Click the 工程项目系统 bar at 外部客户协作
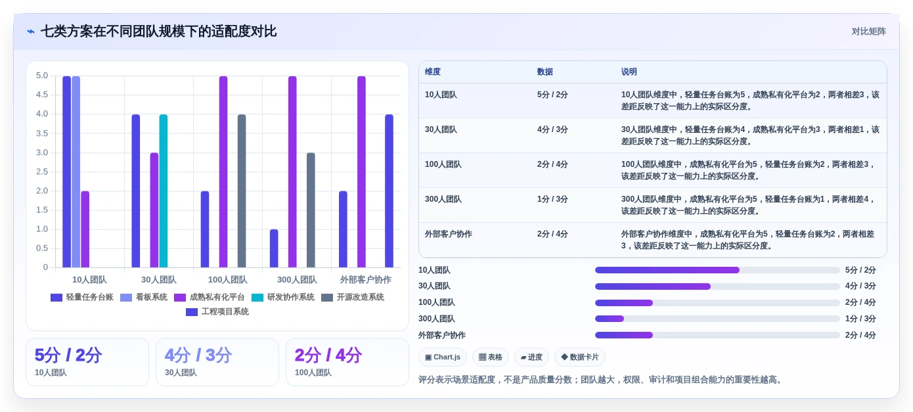 click(389, 191)
